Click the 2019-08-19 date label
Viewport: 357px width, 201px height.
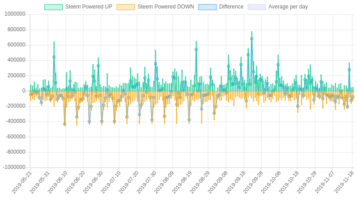click(182, 182)
